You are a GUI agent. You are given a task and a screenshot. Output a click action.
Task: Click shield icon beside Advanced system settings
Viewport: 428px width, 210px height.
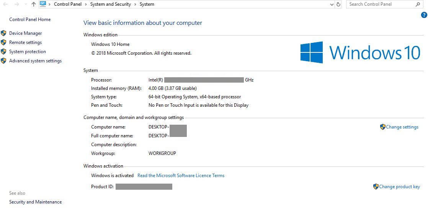click(x=3, y=61)
